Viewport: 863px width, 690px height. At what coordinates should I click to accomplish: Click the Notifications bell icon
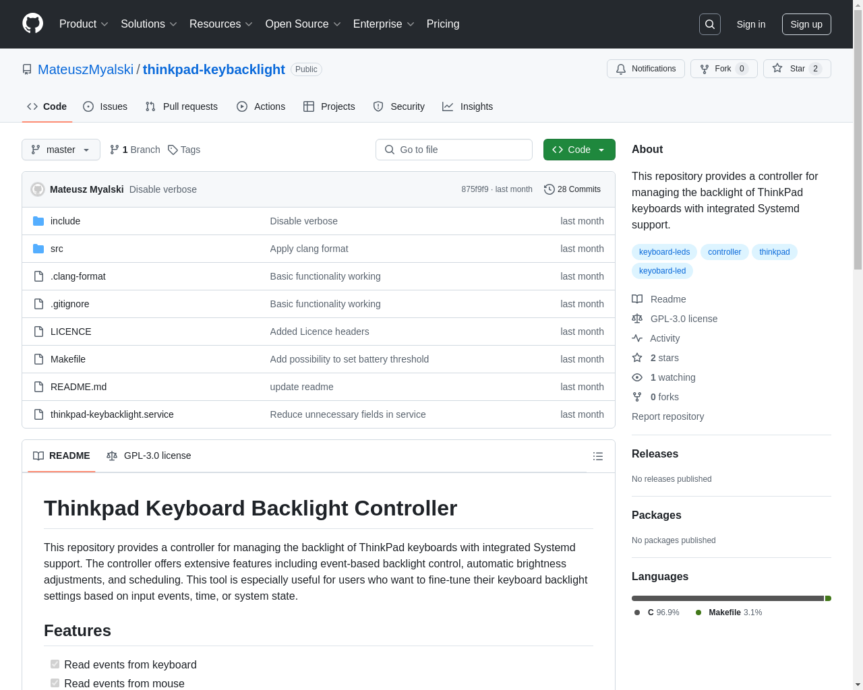point(621,69)
